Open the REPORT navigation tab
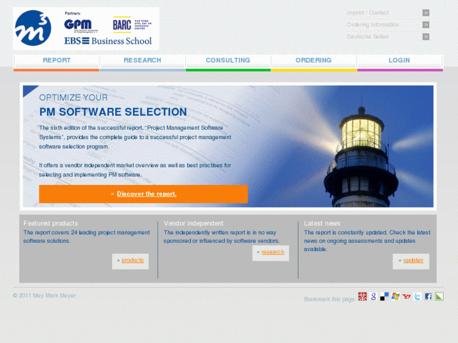Image resolution: width=458 pixels, height=343 pixels. pyautogui.click(x=56, y=63)
